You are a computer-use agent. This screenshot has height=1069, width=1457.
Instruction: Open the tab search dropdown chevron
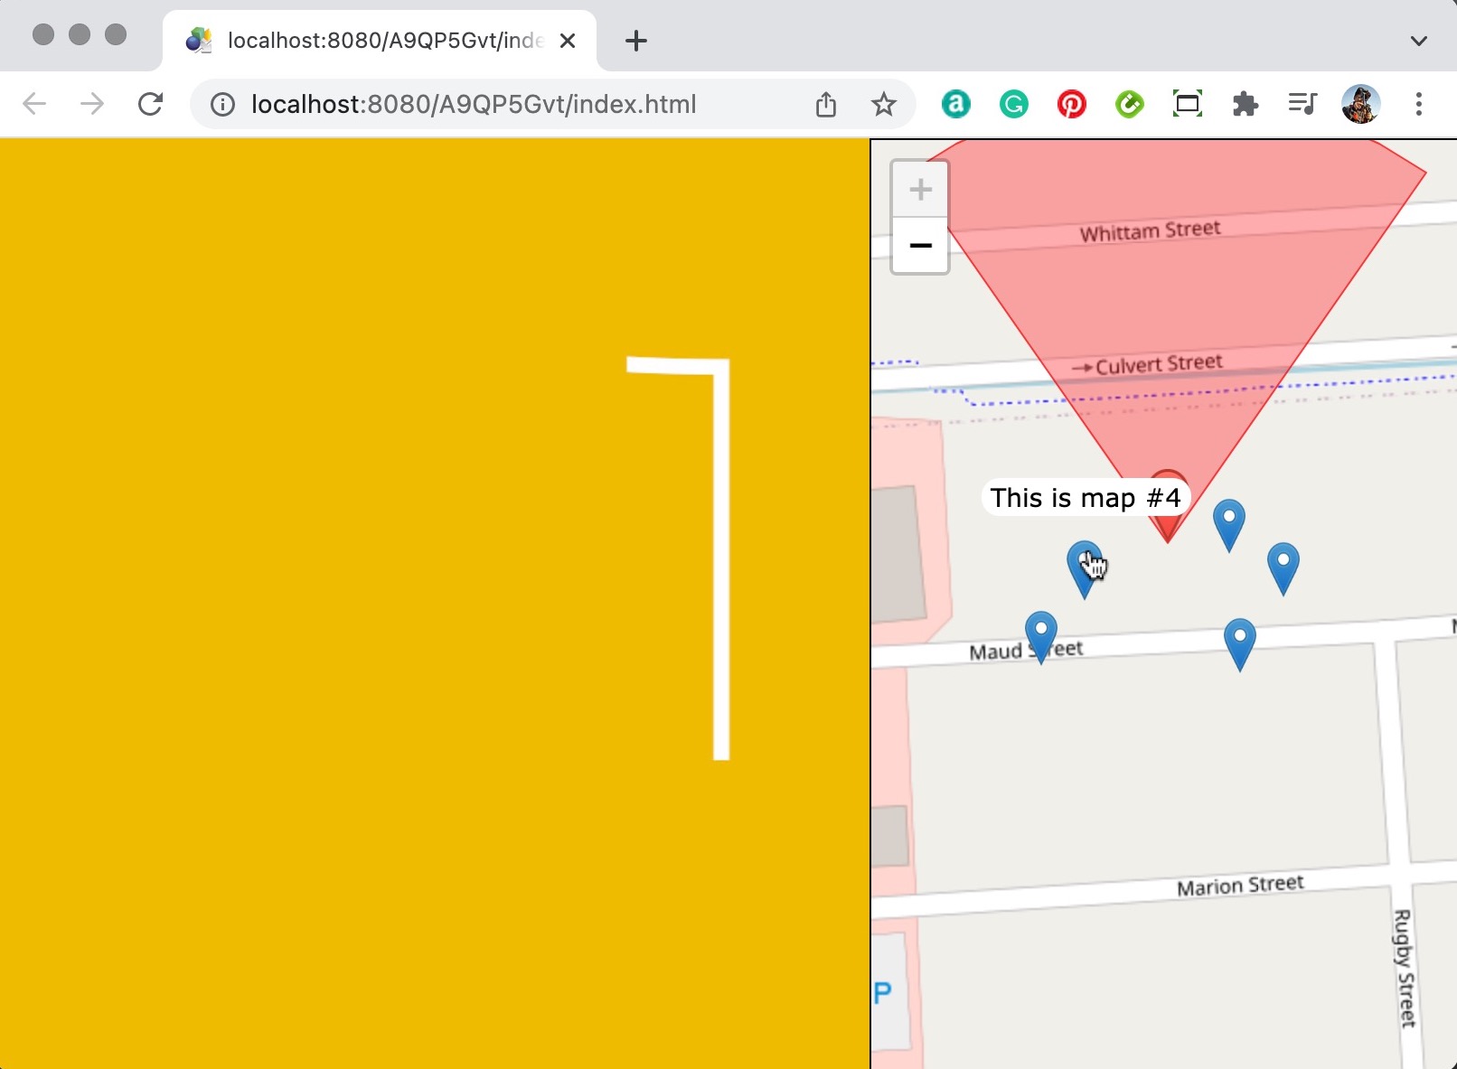point(1419,41)
